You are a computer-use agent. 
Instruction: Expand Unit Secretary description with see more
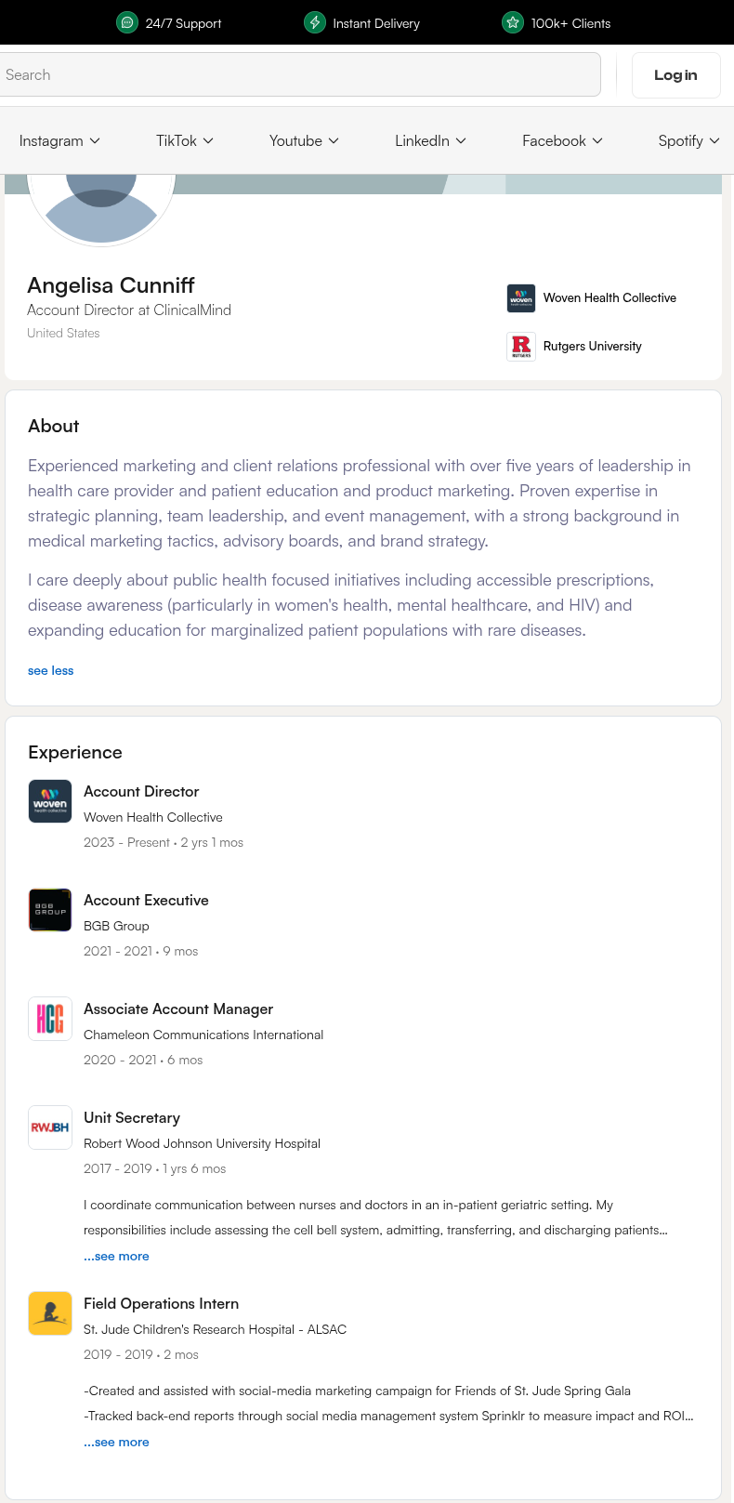point(116,1256)
